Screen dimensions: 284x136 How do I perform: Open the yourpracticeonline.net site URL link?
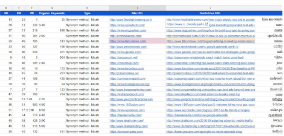coord(131,99)
